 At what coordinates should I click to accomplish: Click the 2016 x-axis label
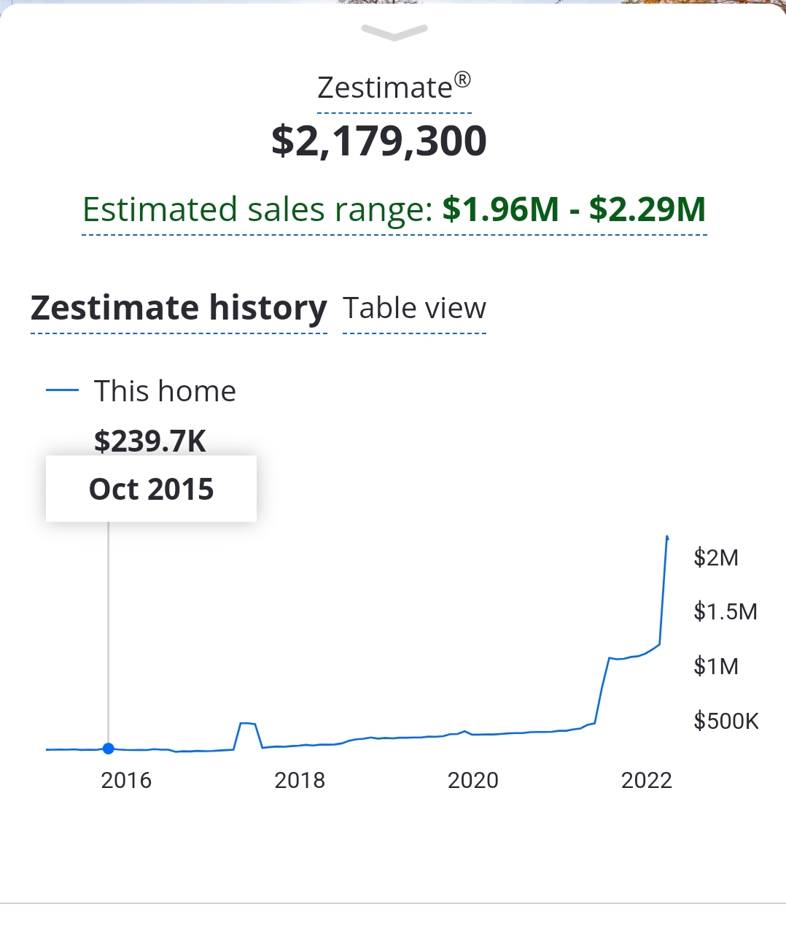click(126, 780)
